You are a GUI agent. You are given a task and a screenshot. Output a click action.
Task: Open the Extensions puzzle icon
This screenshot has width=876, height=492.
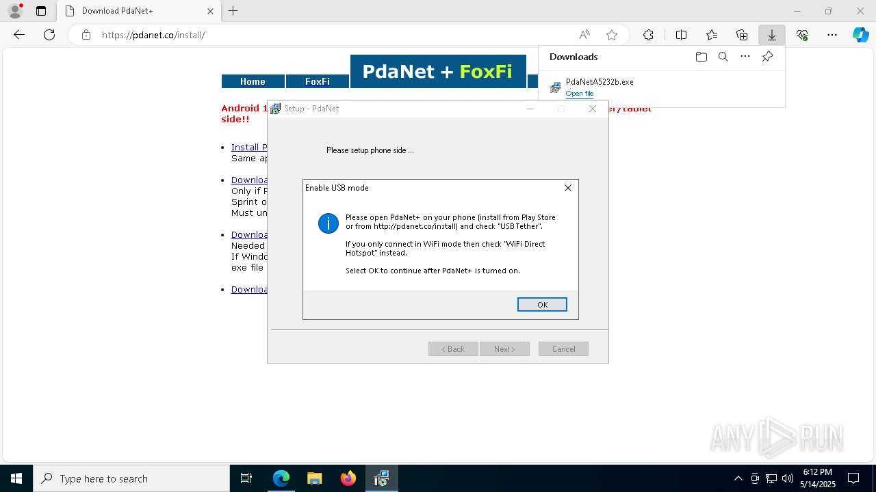(x=648, y=35)
